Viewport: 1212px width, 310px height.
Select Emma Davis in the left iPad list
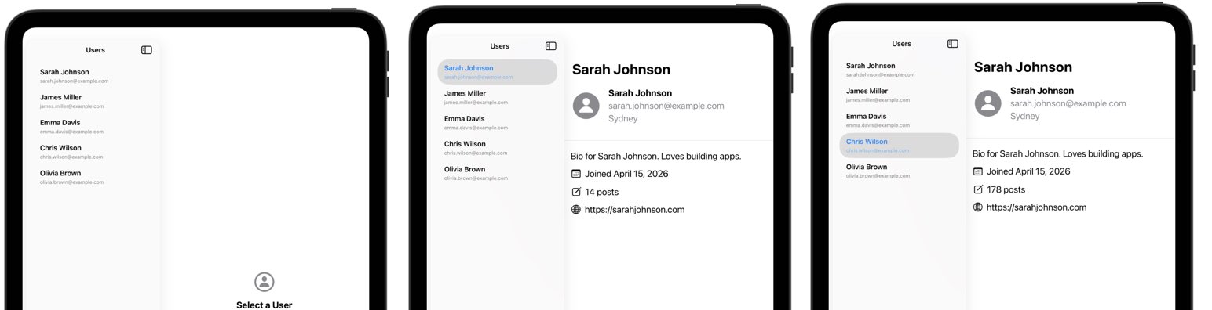click(94, 126)
